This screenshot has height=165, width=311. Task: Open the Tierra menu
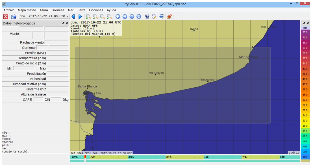point(81,10)
